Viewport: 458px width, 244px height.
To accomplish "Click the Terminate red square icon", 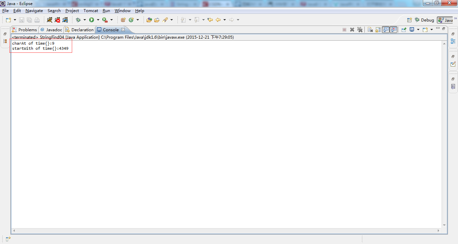I will [344, 30].
